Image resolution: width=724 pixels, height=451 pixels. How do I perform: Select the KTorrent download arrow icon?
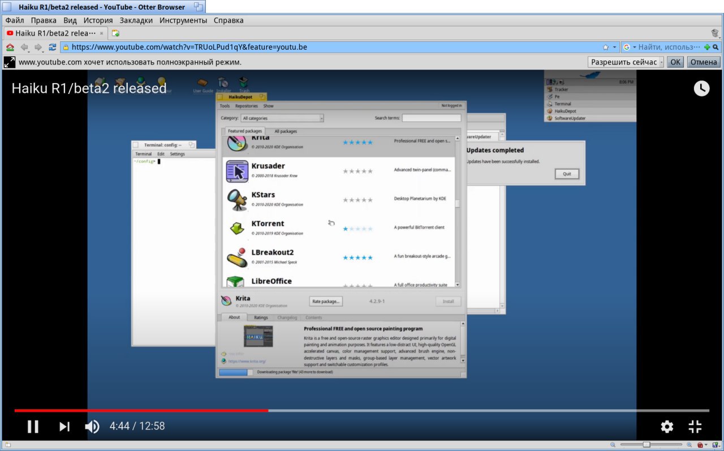236,228
